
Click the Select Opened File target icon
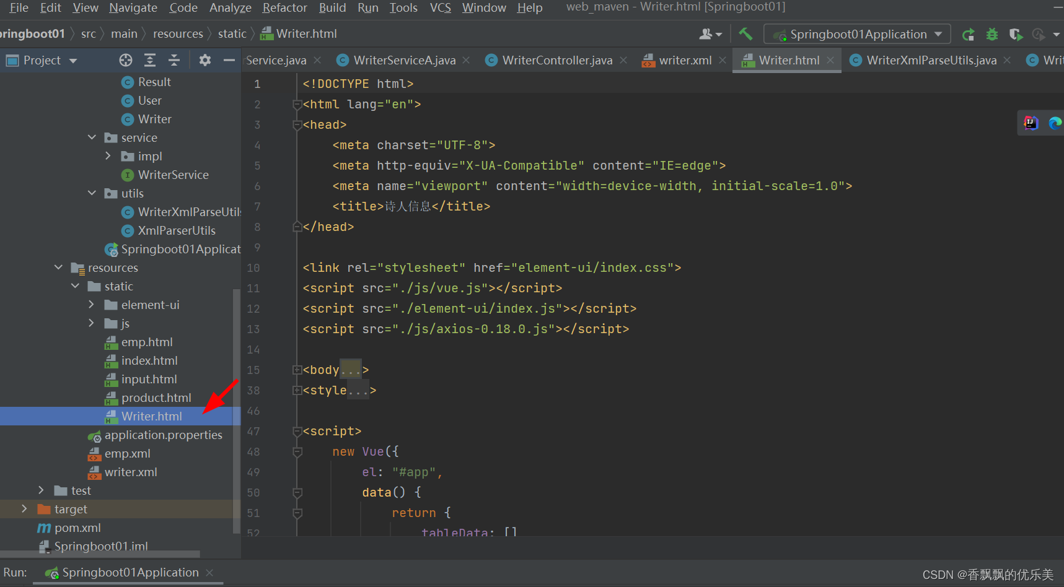[x=126, y=60]
